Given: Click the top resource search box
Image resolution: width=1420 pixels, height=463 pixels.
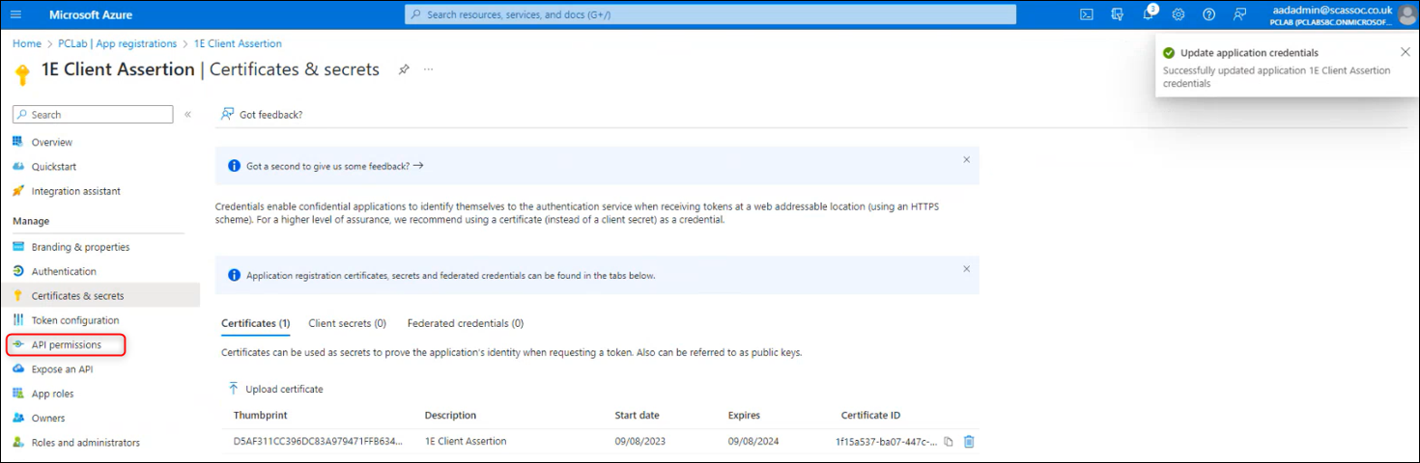Looking at the screenshot, I should pyautogui.click(x=710, y=14).
